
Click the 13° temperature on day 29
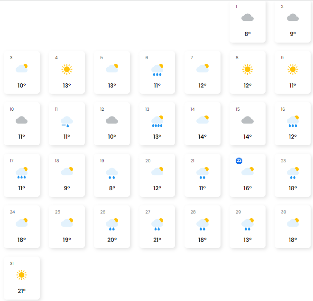point(248,239)
